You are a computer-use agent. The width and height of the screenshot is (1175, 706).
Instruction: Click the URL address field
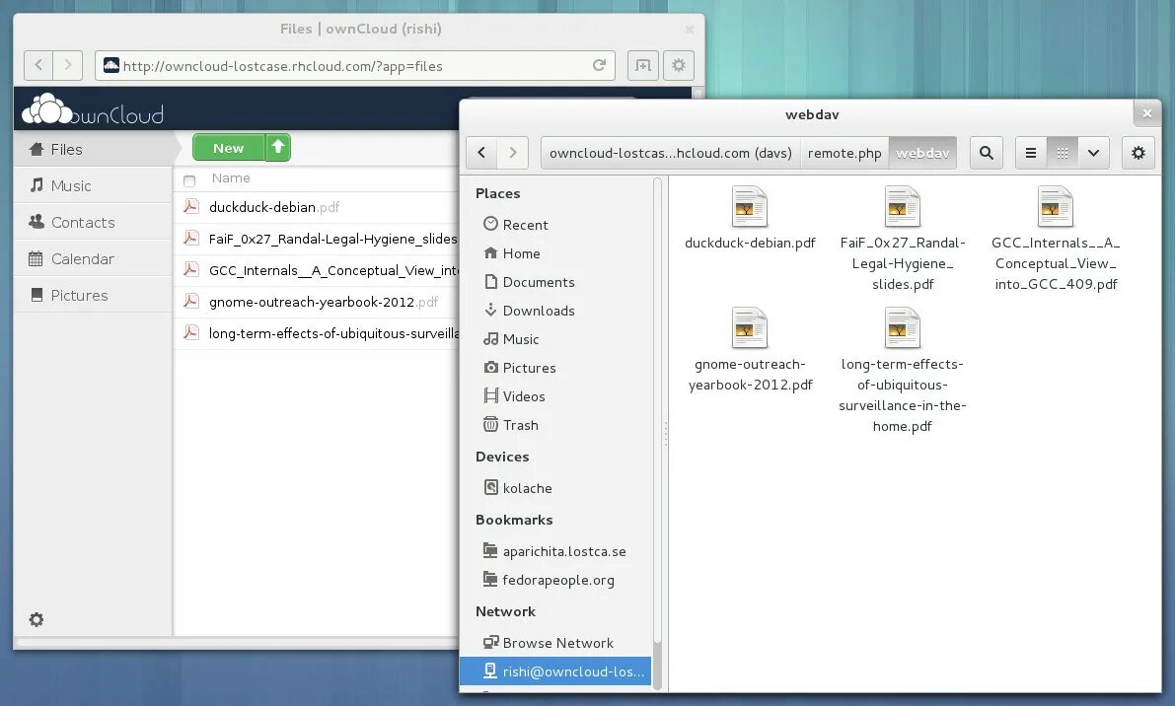(354, 65)
